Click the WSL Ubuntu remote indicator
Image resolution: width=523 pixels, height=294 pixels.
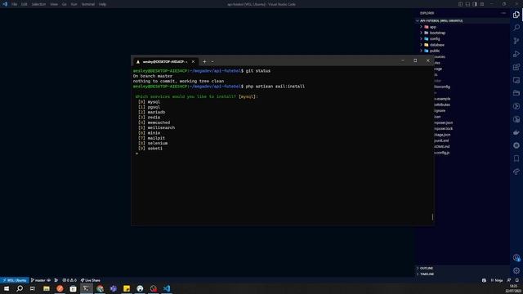[15, 280]
